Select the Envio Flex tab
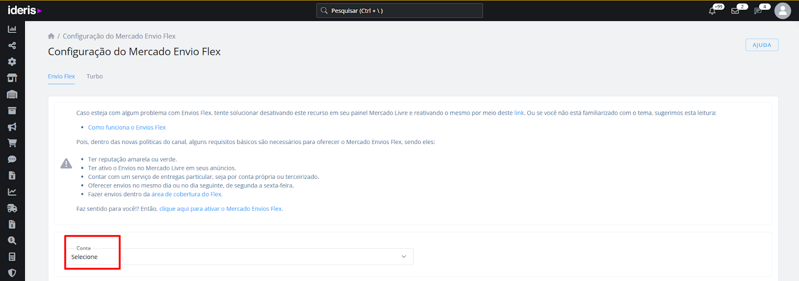Image resolution: width=799 pixels, height=281 pixels. (x=61, y=76)
